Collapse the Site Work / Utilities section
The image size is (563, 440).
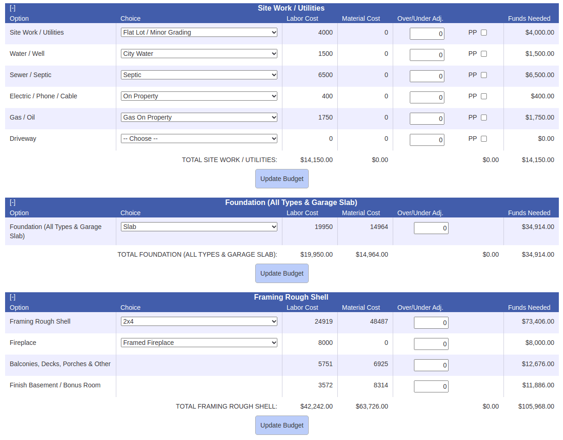[x=12, y=8]
